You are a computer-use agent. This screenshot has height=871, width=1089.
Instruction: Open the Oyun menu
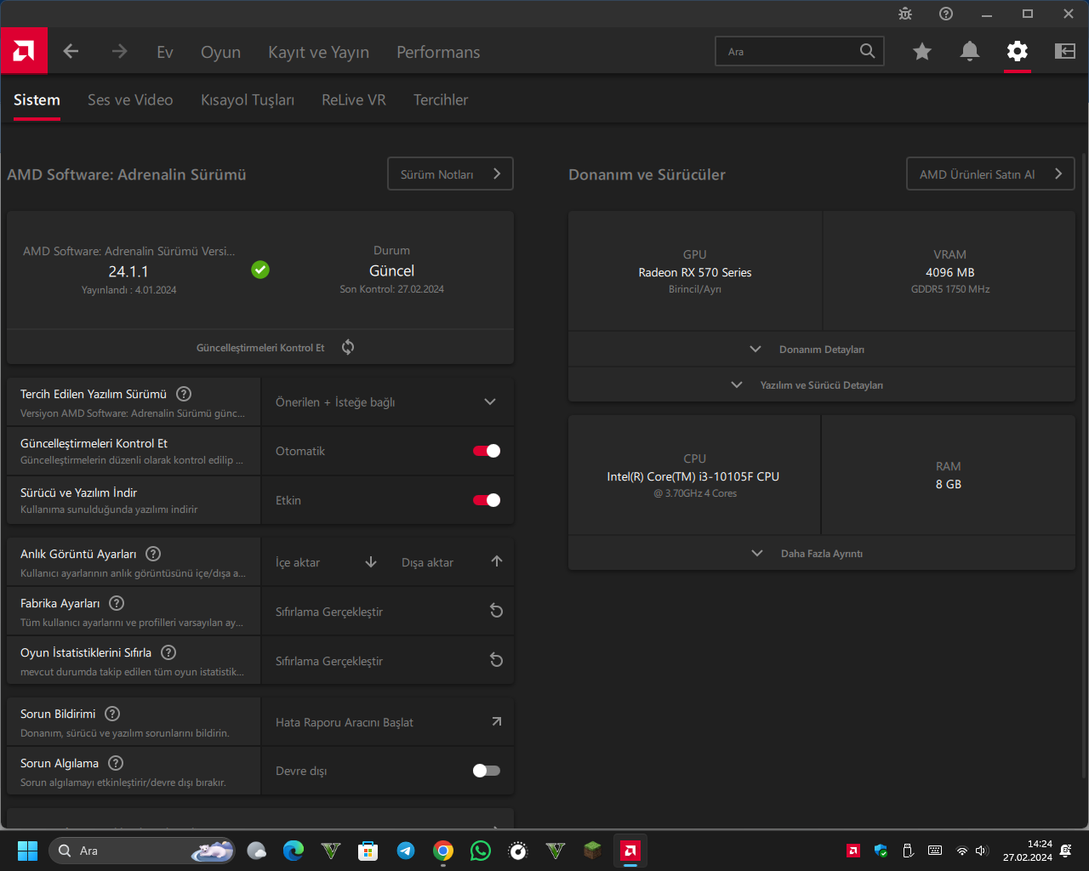tap(220, 52)
